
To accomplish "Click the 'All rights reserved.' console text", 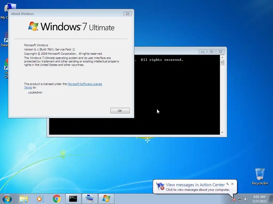I will coord(162,60).
